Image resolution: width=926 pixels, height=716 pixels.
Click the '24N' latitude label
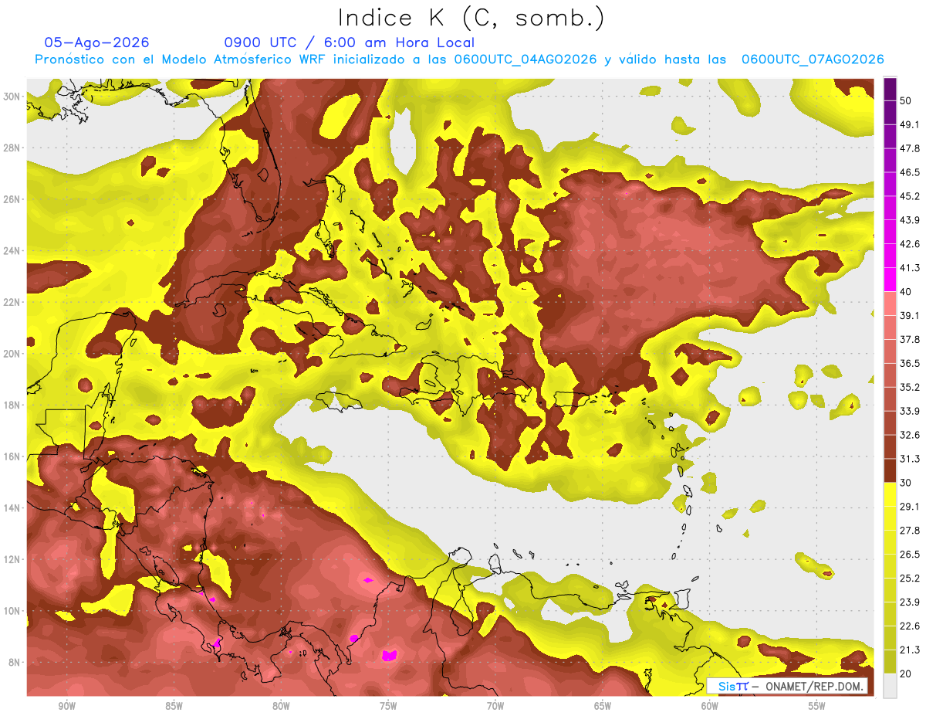coord(12,250)
